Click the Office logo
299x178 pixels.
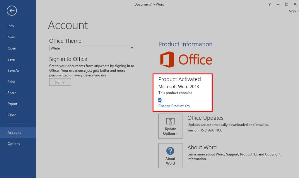point(186,59)
